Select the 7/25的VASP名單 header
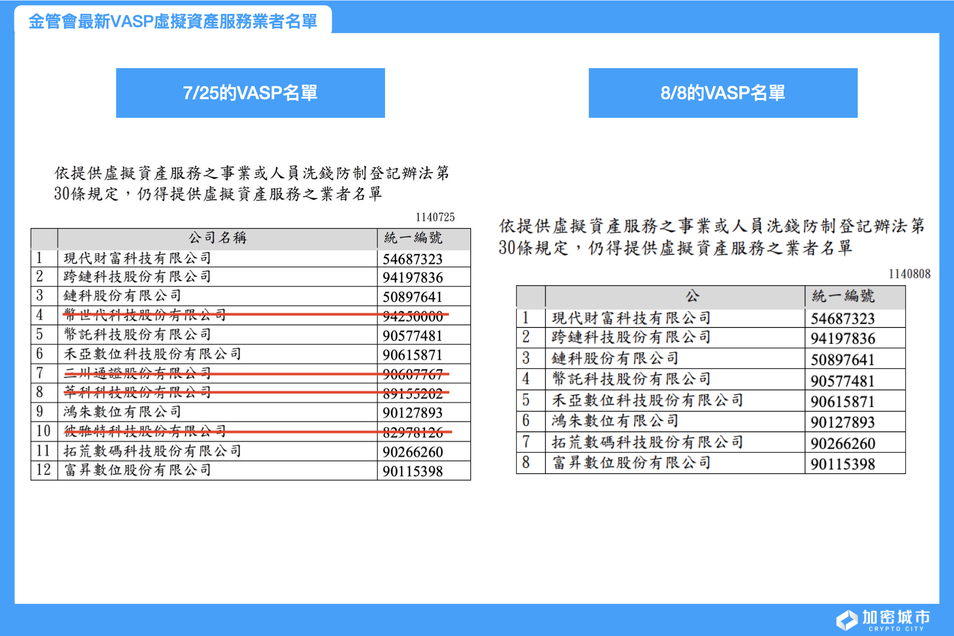Screen dimensions: 954x636 pos(250,92)
